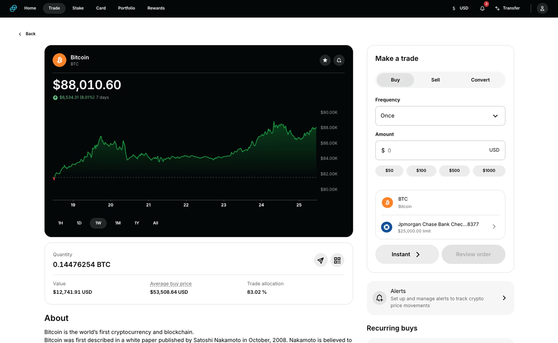558x343 pixels.
Task: Click the send paper-plane icon on the quantity card
Action: (x=321, y=260)
